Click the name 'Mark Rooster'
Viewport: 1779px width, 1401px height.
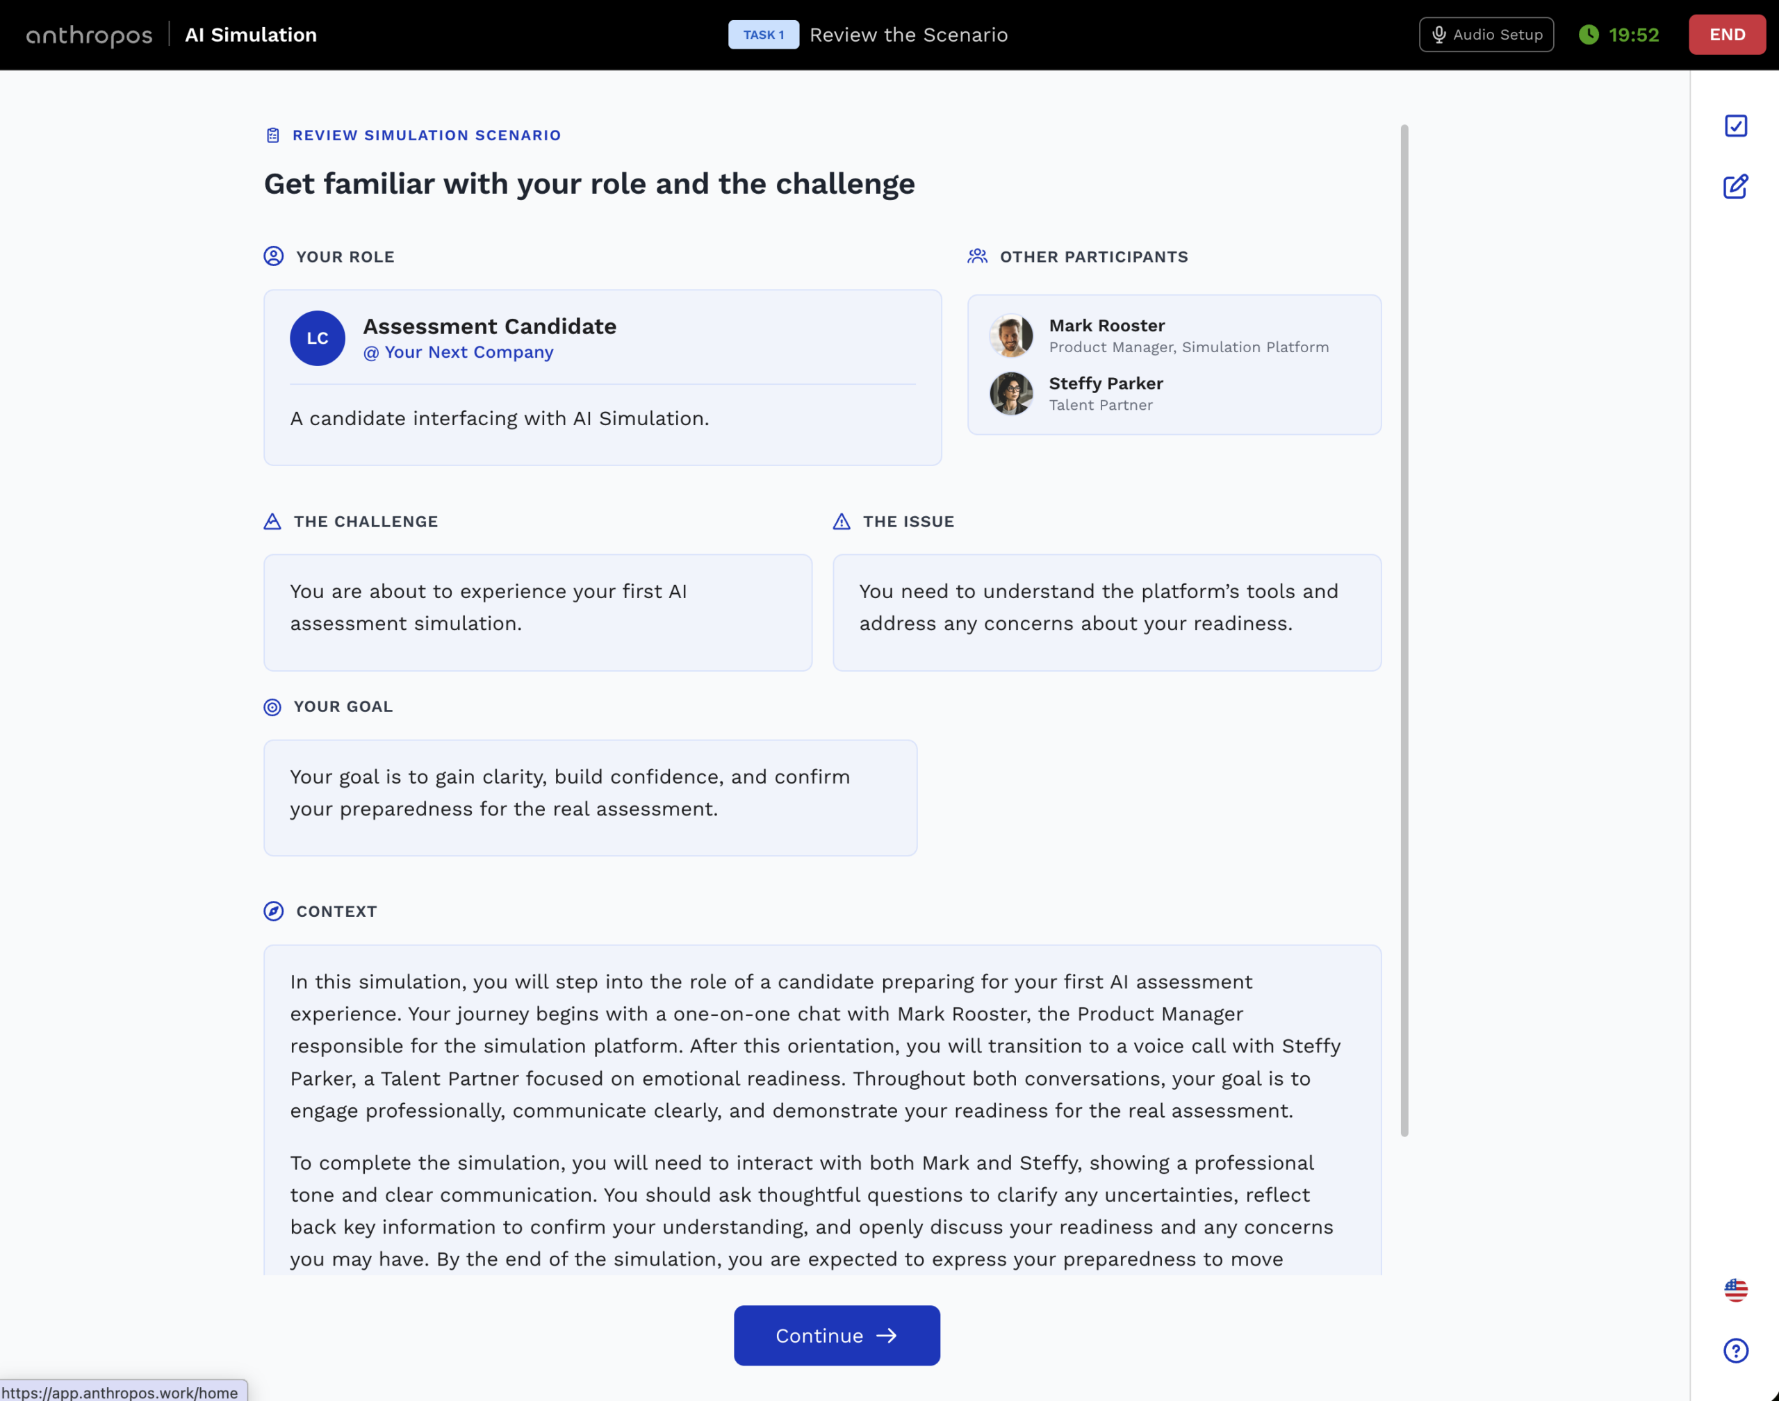pos(1107,326)
